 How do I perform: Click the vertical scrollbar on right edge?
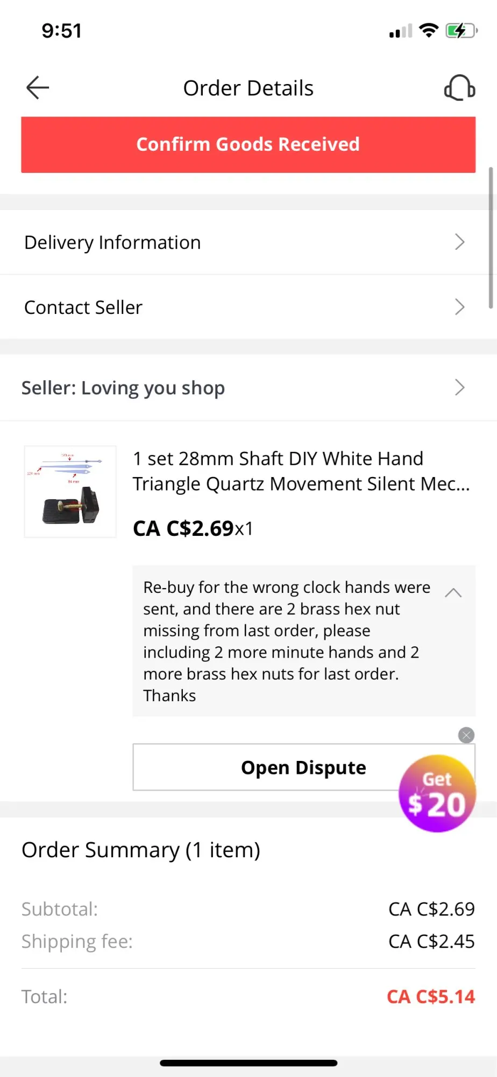[491, 237]
